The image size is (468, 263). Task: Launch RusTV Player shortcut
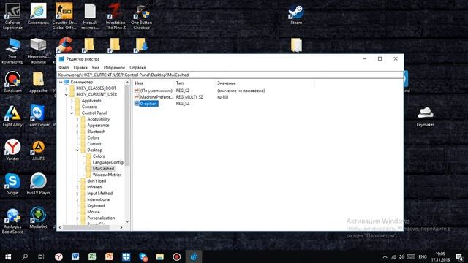38,183
